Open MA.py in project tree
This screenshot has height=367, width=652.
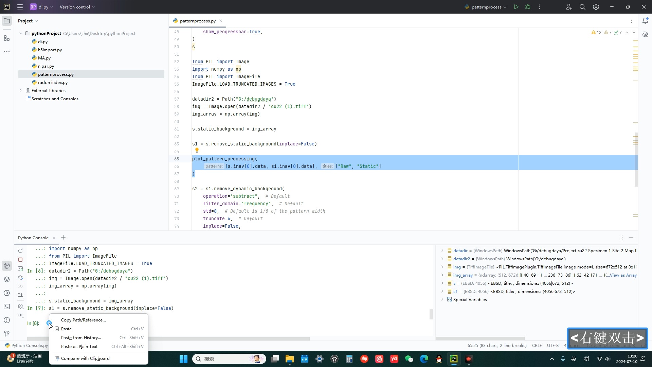[44, 58]
